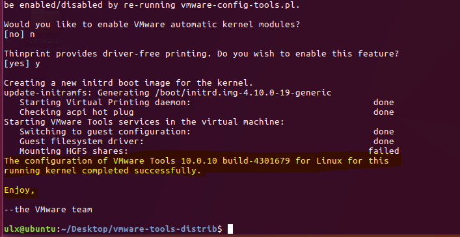Screen dimensions: 460x237
Task: Click the 'Switching to guest configuration:' line
Action: click(105, 132)
